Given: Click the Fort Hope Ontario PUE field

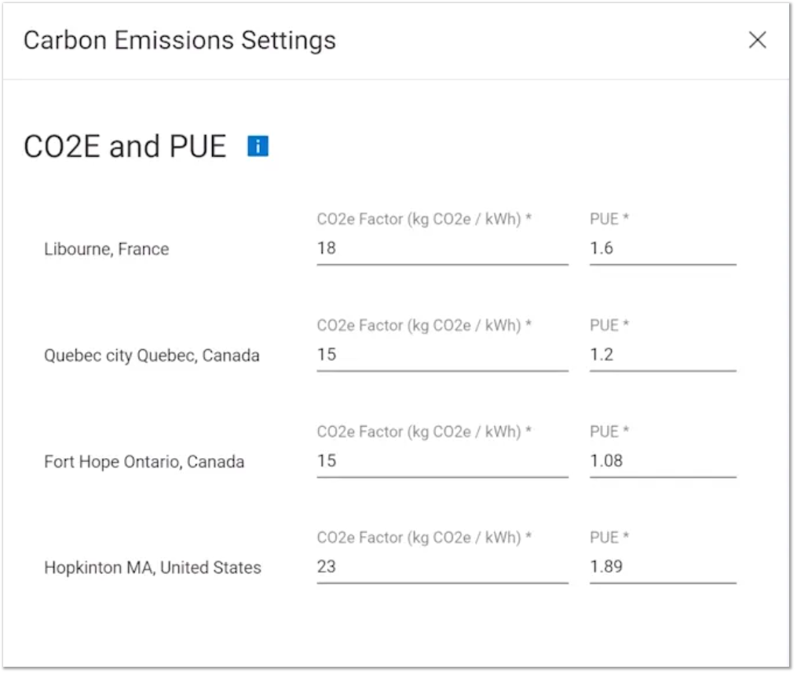Looking at the screenshot, I should [x=664, y=461].
